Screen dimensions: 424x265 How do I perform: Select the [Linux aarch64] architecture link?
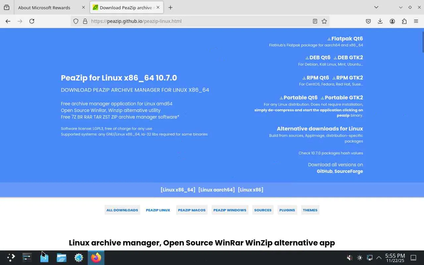(x=217, y=190)
